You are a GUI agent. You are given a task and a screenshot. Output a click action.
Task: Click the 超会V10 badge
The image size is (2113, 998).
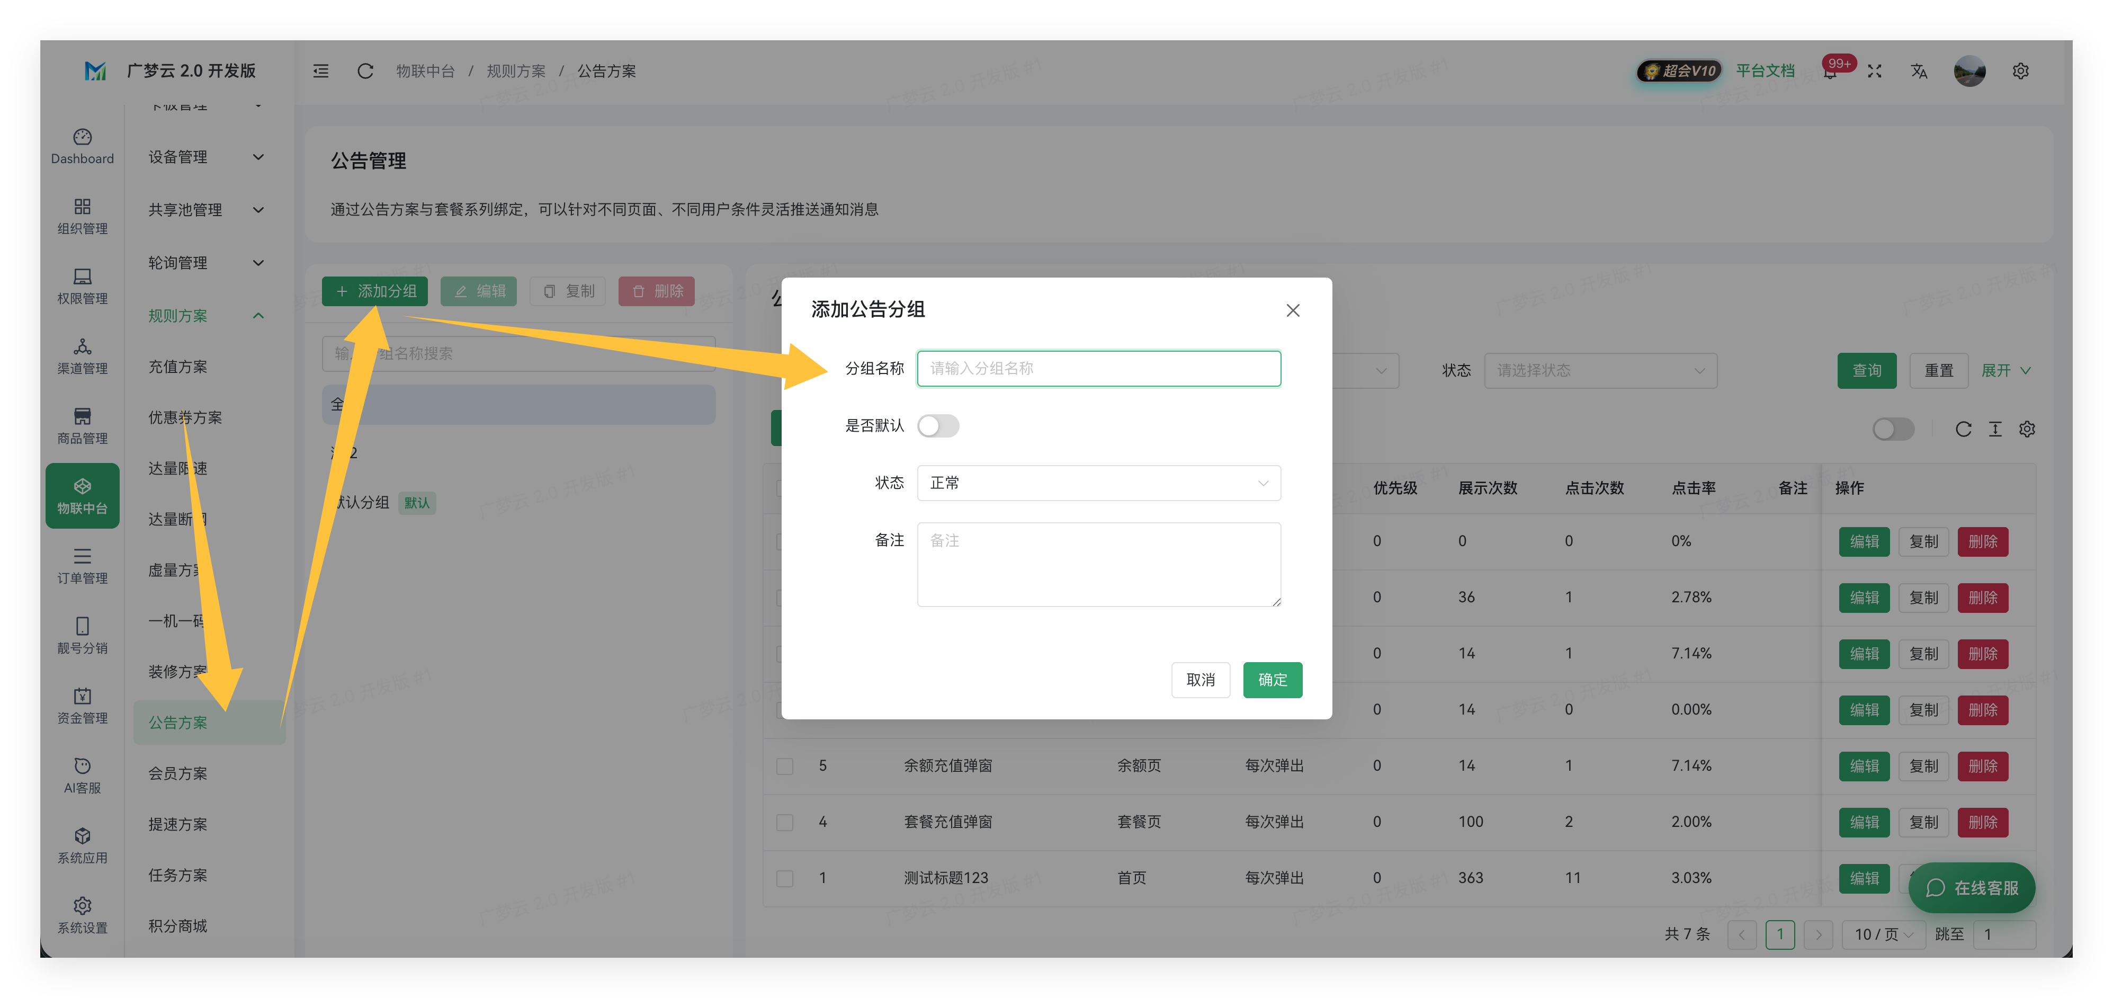1679,72
